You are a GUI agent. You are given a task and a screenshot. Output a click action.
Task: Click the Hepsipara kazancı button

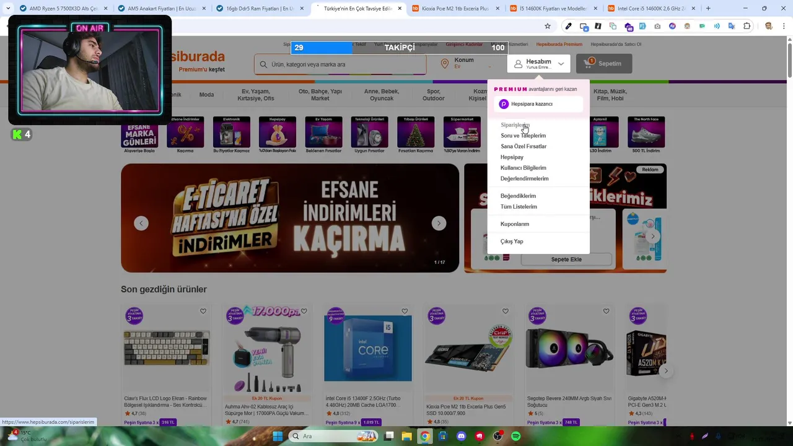(x=538, y=104)
